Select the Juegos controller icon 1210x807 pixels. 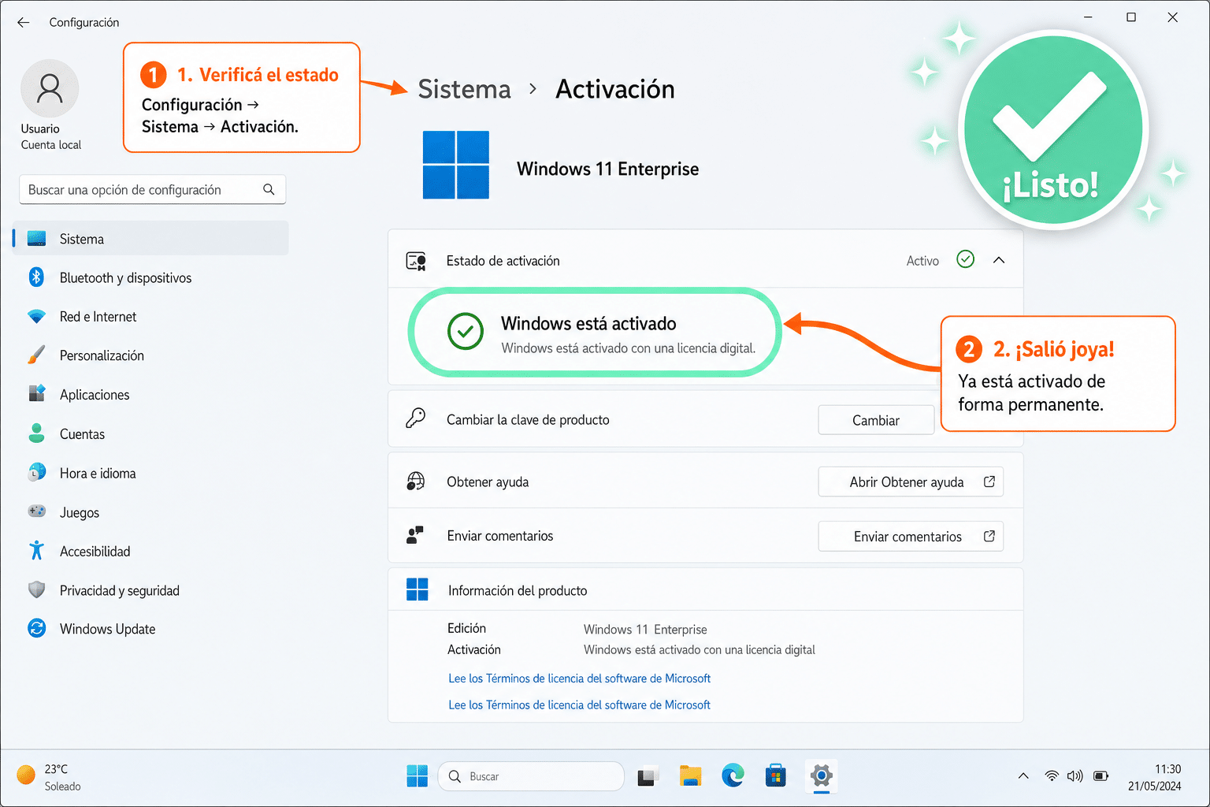coord(36,511)
